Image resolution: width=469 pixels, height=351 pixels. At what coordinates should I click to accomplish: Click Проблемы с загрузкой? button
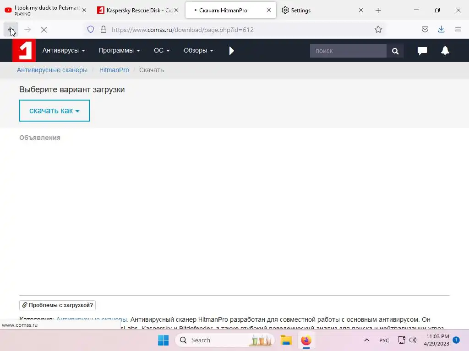click(57, 305)
